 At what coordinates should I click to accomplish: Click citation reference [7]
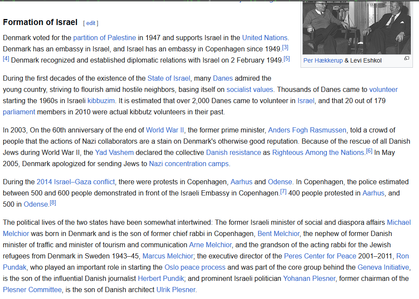[283, 192]
